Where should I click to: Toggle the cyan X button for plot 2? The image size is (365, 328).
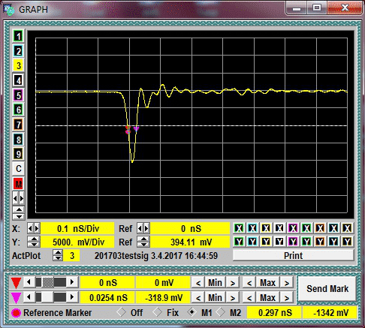(x=252, y=228)
